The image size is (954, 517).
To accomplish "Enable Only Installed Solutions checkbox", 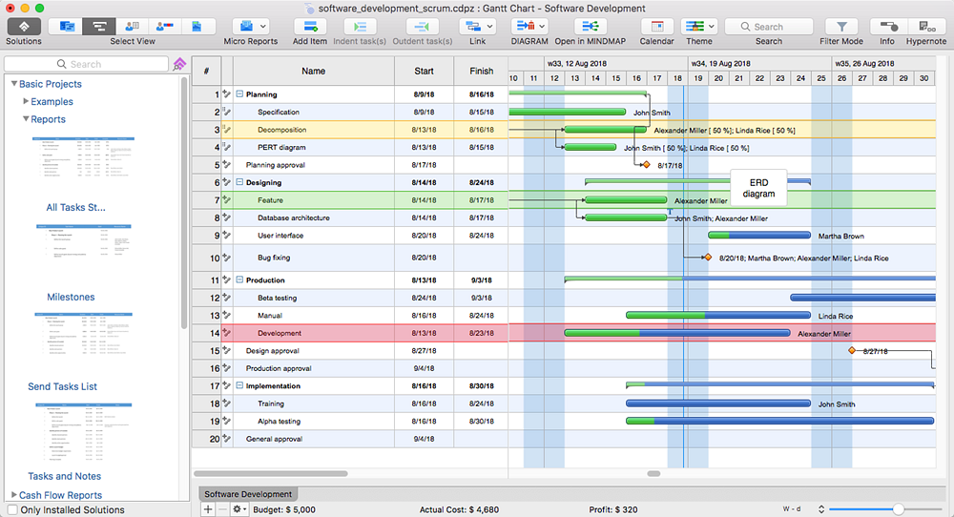I will coord(11,510).
